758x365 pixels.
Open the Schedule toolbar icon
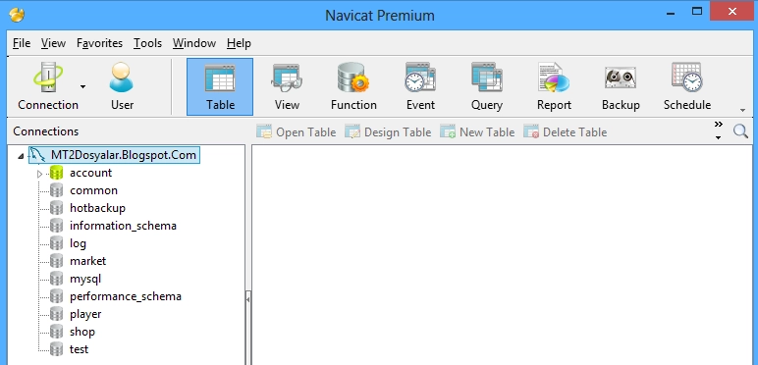coord(687,87)
